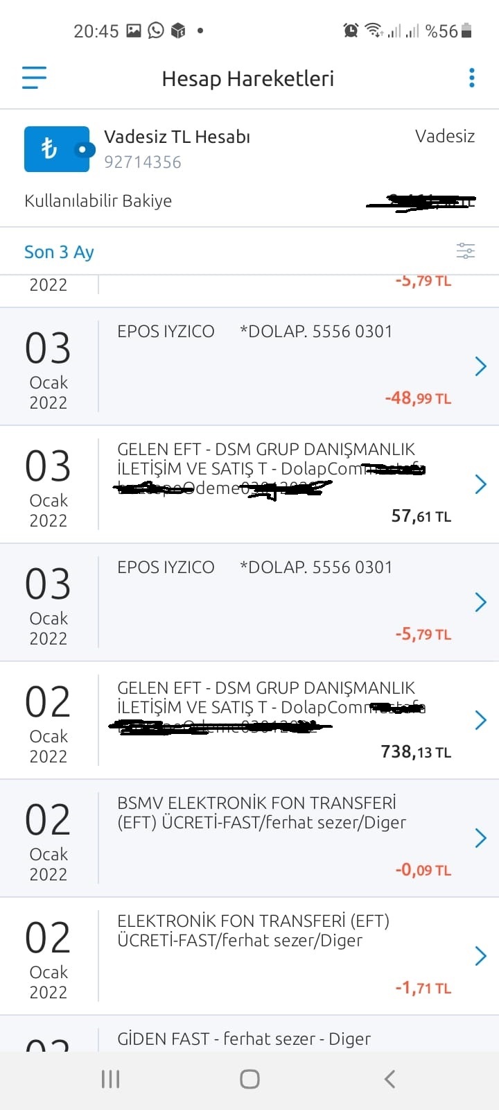Tap the Kullanılabilir Bakiye balance row
The image size is (499, 1110).
click(x=249, y=201)
